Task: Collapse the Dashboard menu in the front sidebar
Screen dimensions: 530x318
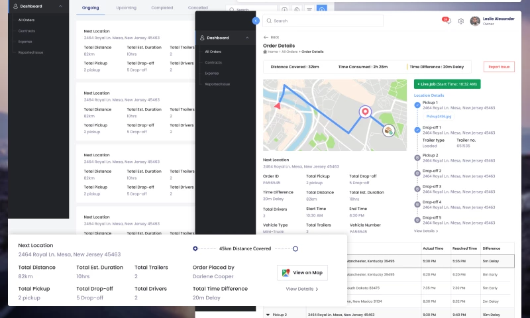Action: (x=247, y=38)
